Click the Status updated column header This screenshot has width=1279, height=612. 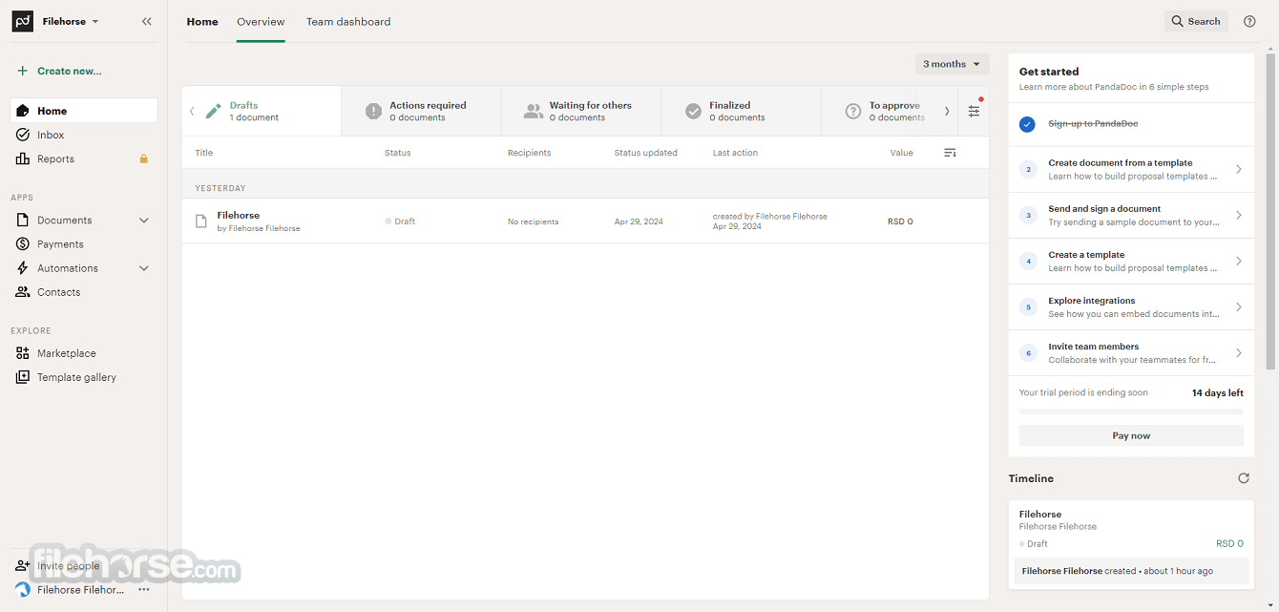coord(645,153)
